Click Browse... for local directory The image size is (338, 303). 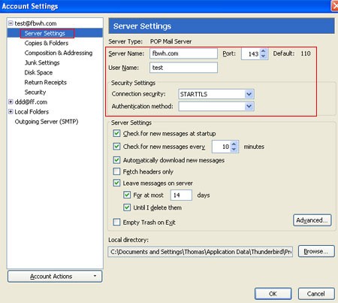(316, 251)
